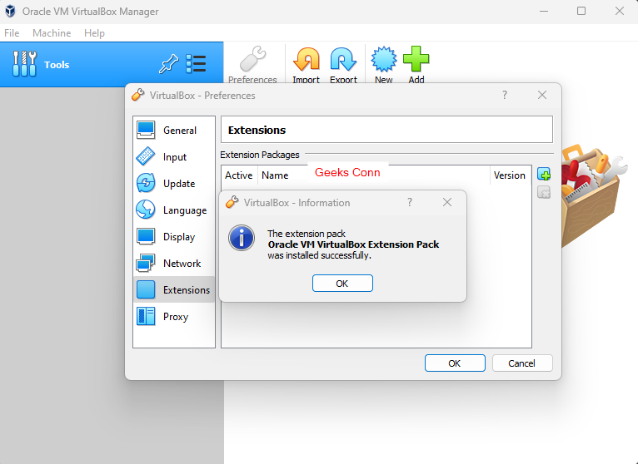Click the grayed remove extension package icon
Viewport: 638px width, 464px height.
coord(544,192)
